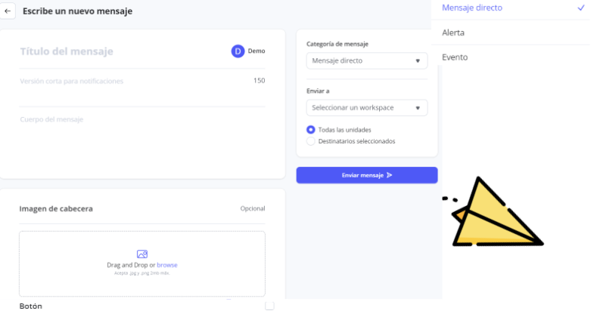Click the Demo sender avatar circle
This screenshot has height=314, width=597.
coord(238,51)
